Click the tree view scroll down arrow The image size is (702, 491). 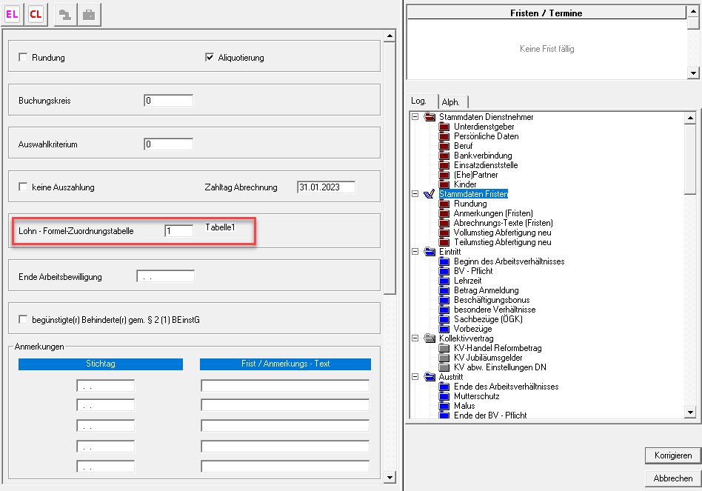pyautogui.click(x=690, y=412)
